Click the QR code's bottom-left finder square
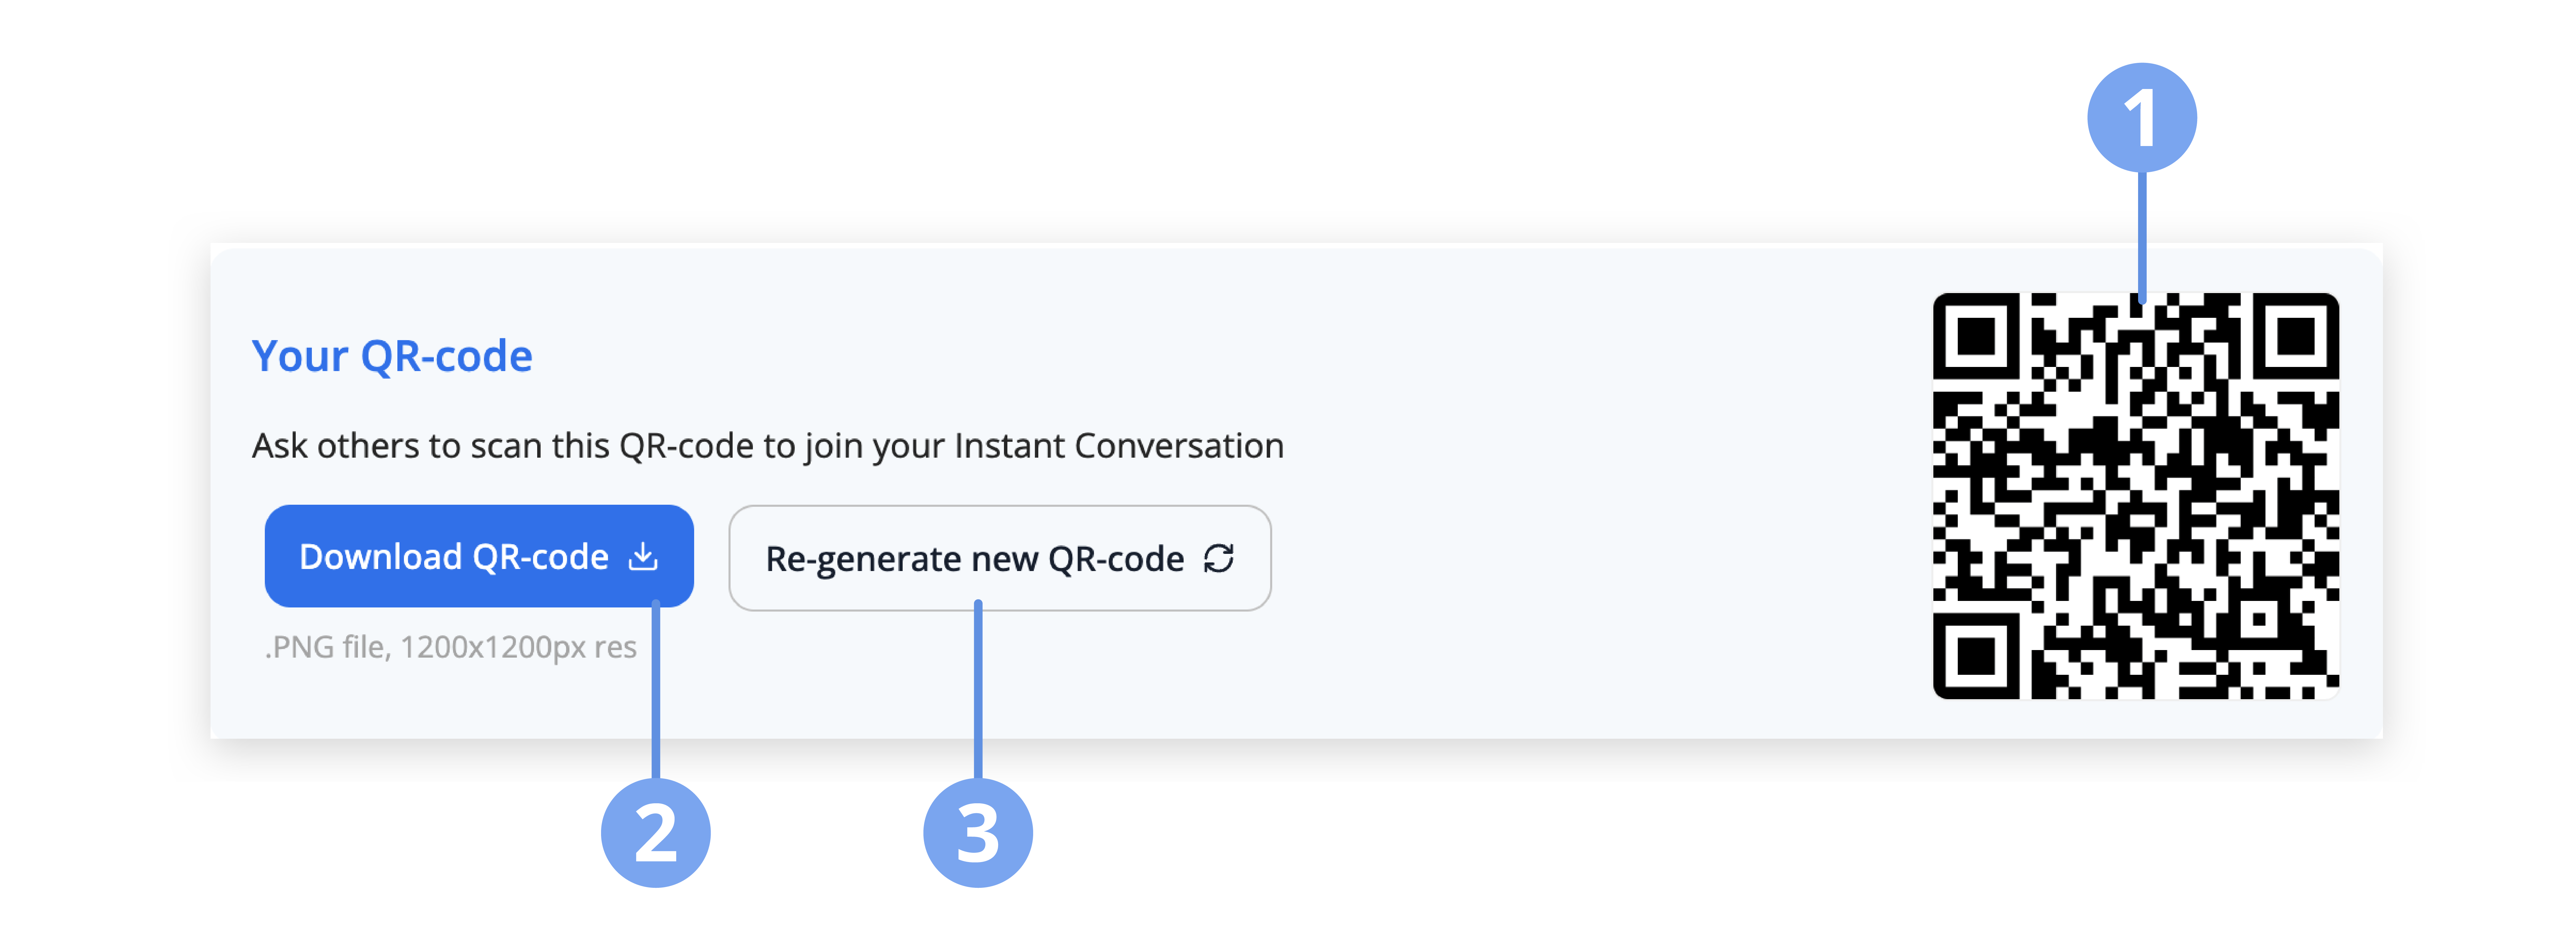Screen dimensions: 2576x950 (x=1976, y=656)
